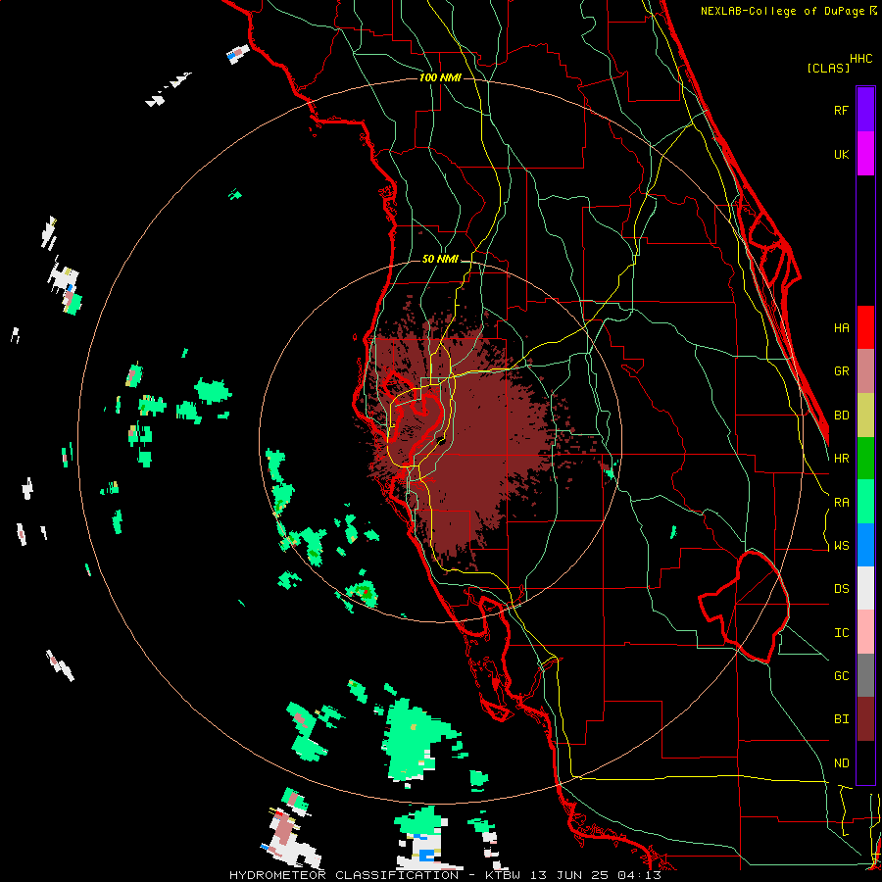Click the "HYDROMETEOR CLASSIFICATION" caption text
This screenshot has width=882, height=882.
pos(344,875)
